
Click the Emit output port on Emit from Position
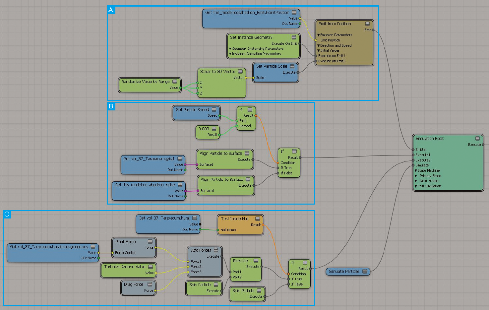(373, 30)
